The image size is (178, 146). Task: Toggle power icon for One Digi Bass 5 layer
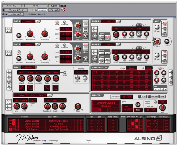click(x=14, y=126)
